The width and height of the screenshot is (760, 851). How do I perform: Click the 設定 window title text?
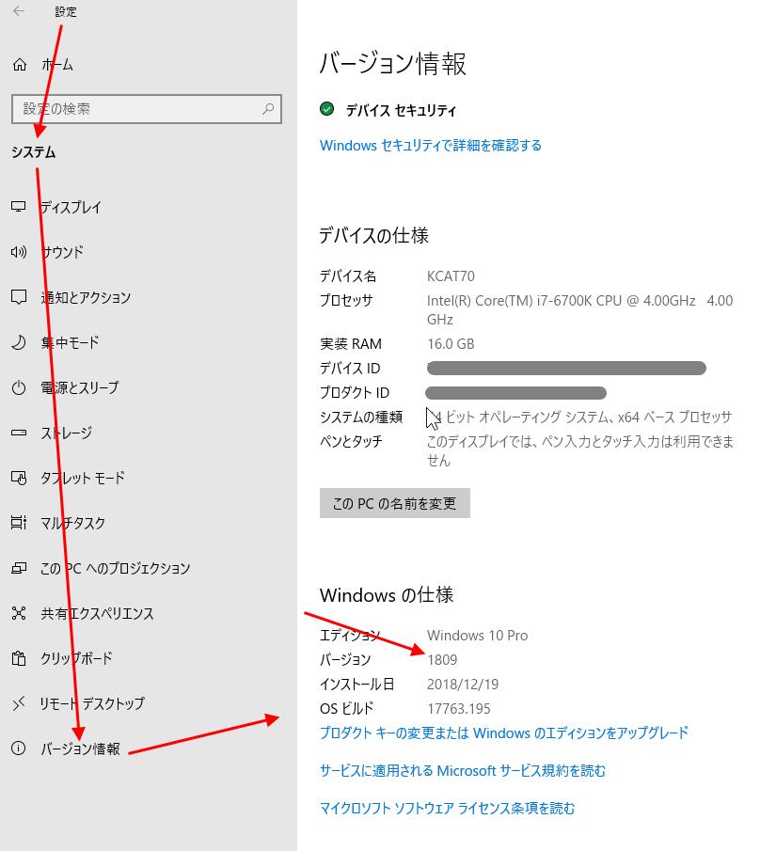(x=65, y=11)
